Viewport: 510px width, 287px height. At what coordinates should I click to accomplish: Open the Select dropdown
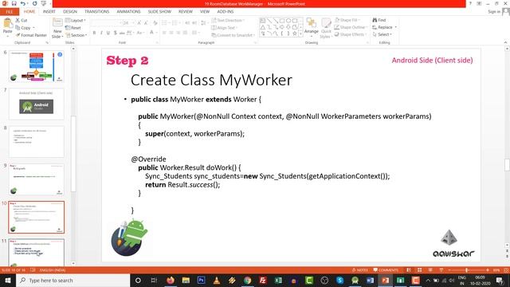(x=382, y=34)
